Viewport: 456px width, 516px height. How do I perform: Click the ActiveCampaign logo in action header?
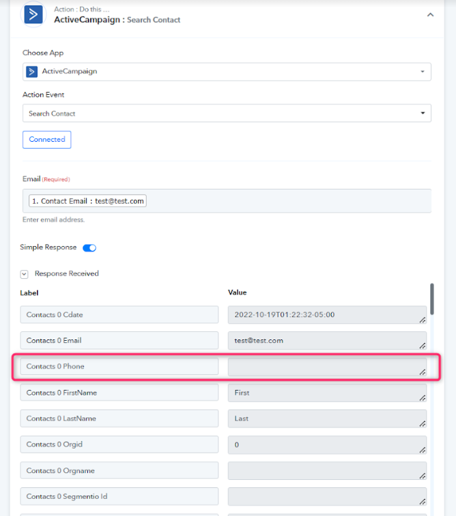click(33, 14)
